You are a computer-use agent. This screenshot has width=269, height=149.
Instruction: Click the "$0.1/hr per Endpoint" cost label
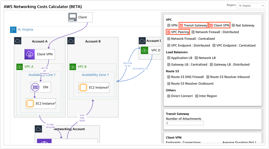pyautogui.click(x=45, y=71)
